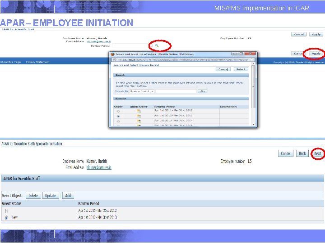Viewport: 325px width, 243px height.
Task: Open Privacy Statement link
Action: click(37, 62)
